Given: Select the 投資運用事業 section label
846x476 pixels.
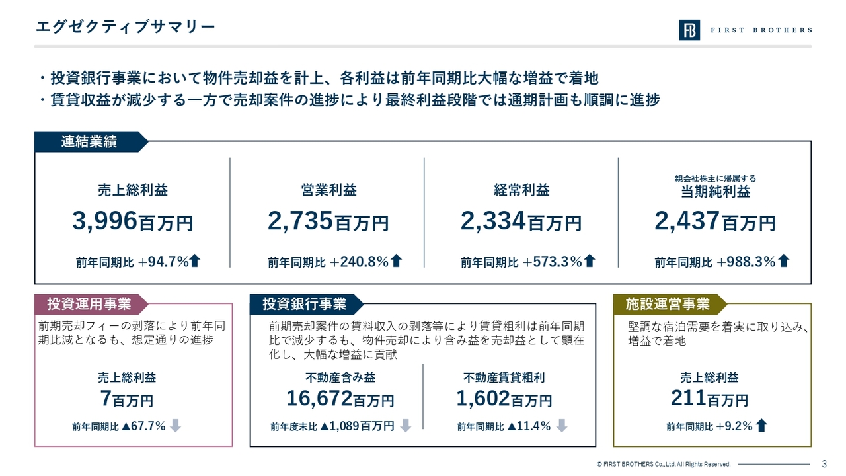Looking at the screenshot, I should click(x=91, y=304).
